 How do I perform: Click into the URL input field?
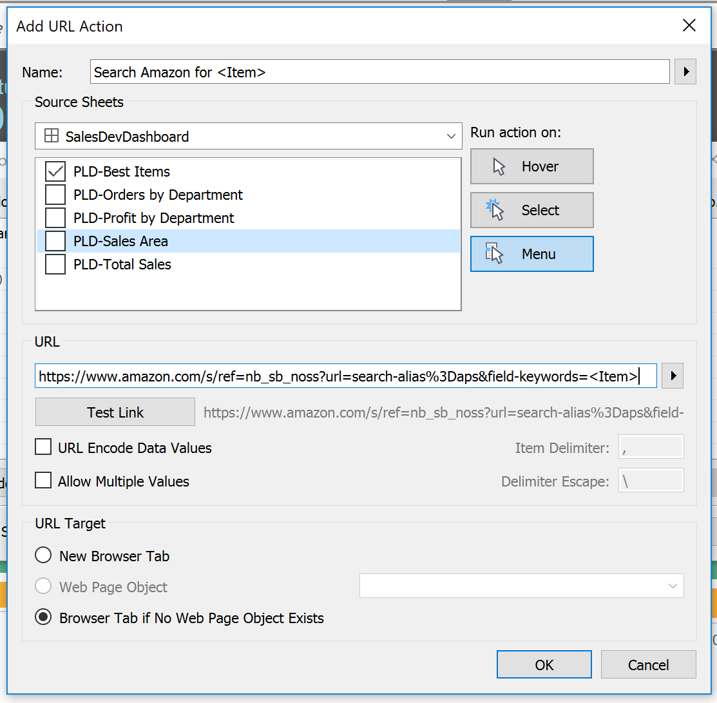point(346,376)
